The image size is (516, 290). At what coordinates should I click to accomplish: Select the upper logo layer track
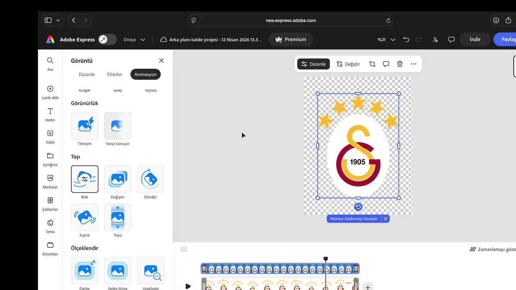tap(280, 269)
